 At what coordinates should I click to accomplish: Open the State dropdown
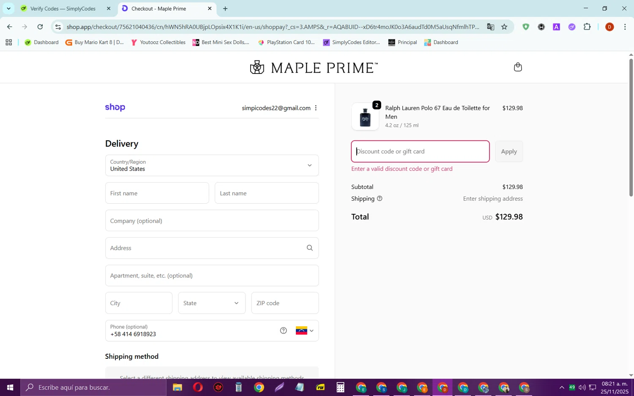212,303
